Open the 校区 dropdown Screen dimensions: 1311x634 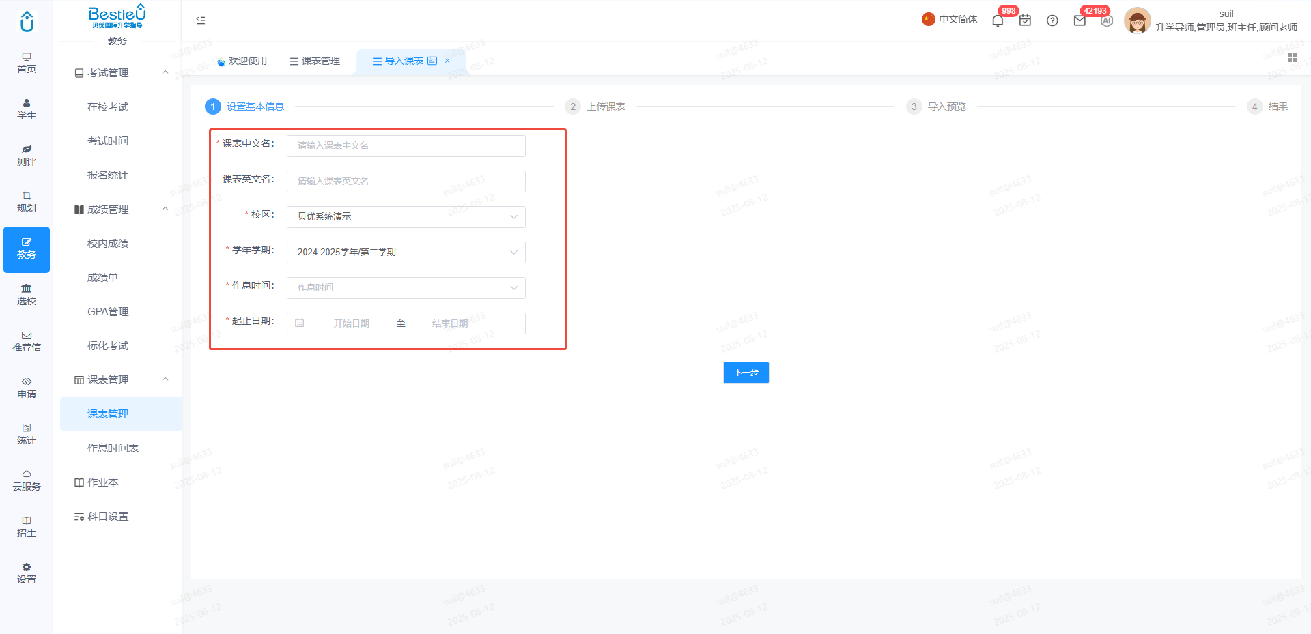[x=406, y=217]
